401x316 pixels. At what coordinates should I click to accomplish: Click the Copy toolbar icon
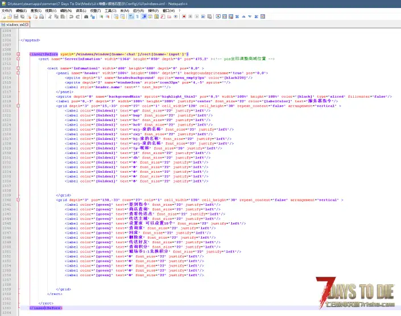(56, 16)
